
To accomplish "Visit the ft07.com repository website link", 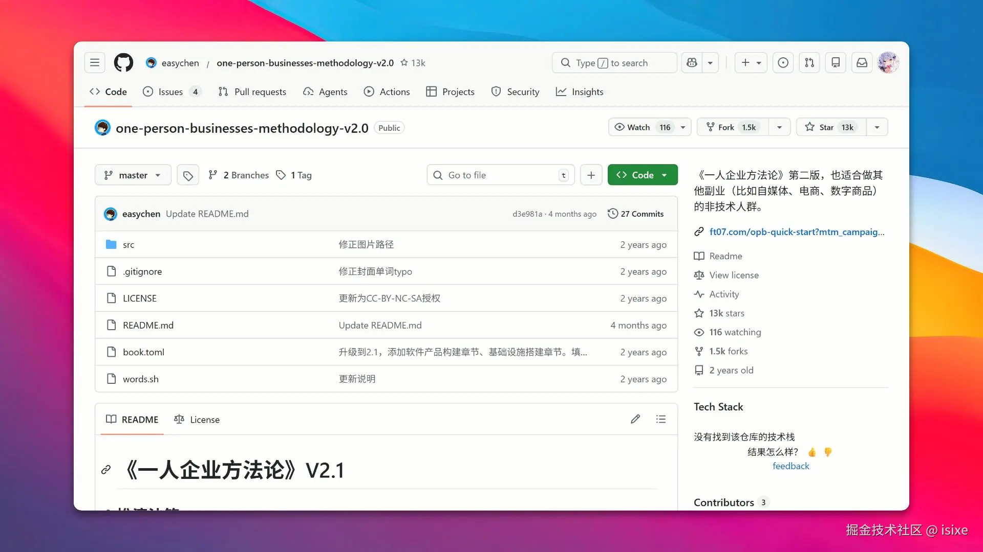I will pos(796,232).
